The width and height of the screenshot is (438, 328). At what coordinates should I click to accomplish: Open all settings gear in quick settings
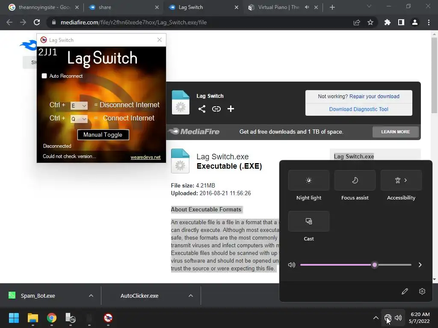pyautogui.click(x=422, y=291)
